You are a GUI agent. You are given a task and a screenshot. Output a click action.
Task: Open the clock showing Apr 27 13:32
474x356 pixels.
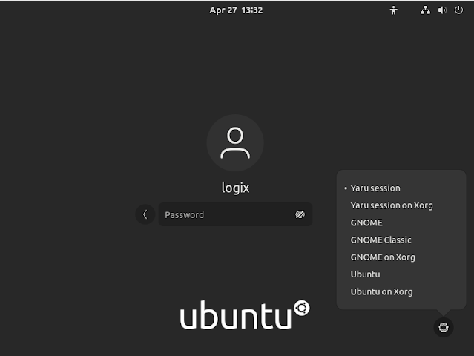pyautogui.click(x=236, y=10)
